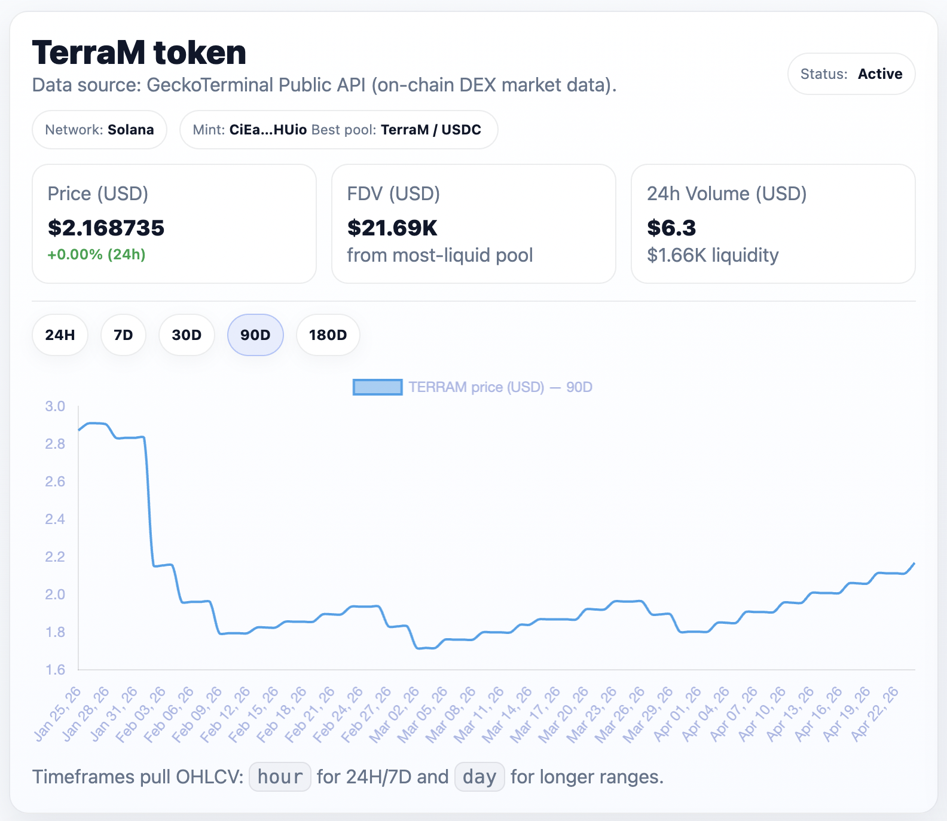This screenshot has height=821, width=947.
Task: Select the Price (USD) card
Action: pos(174,223)
